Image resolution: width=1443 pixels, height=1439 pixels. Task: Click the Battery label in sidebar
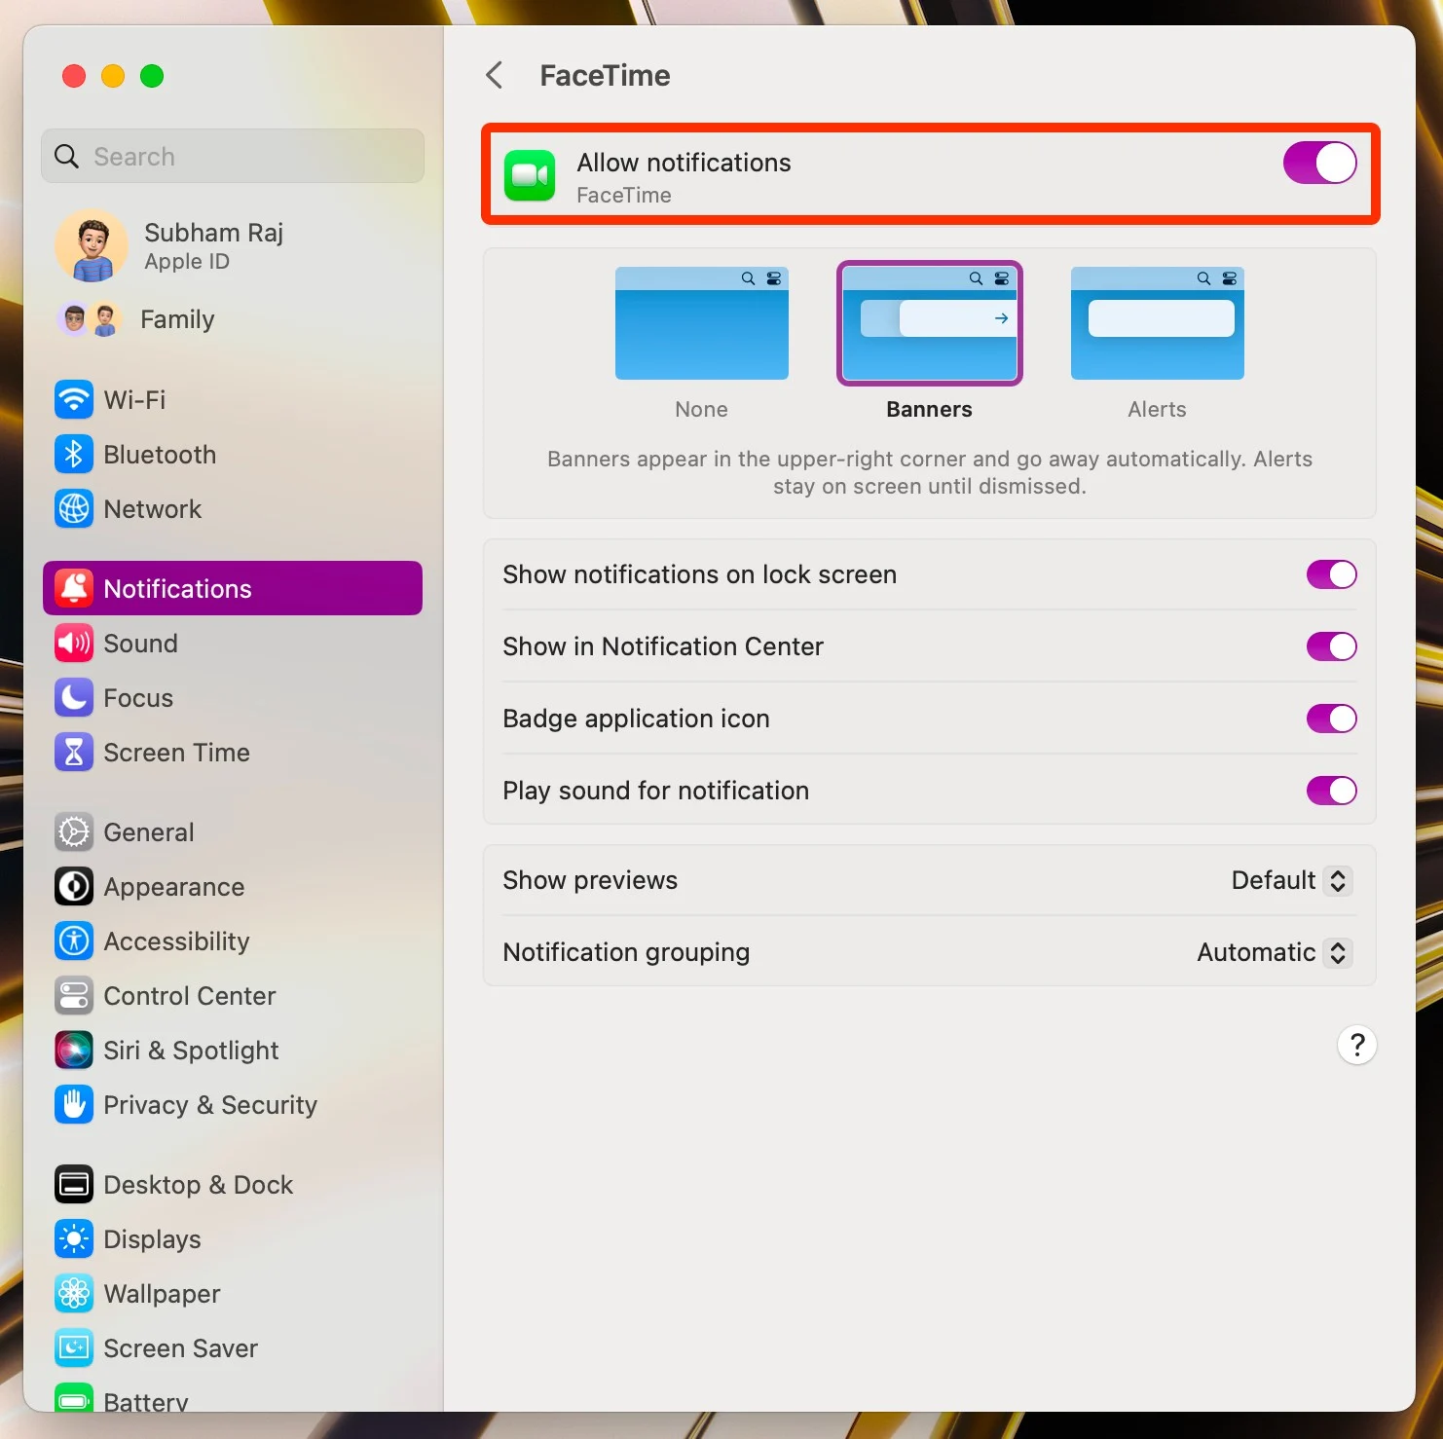[146, 1401]
